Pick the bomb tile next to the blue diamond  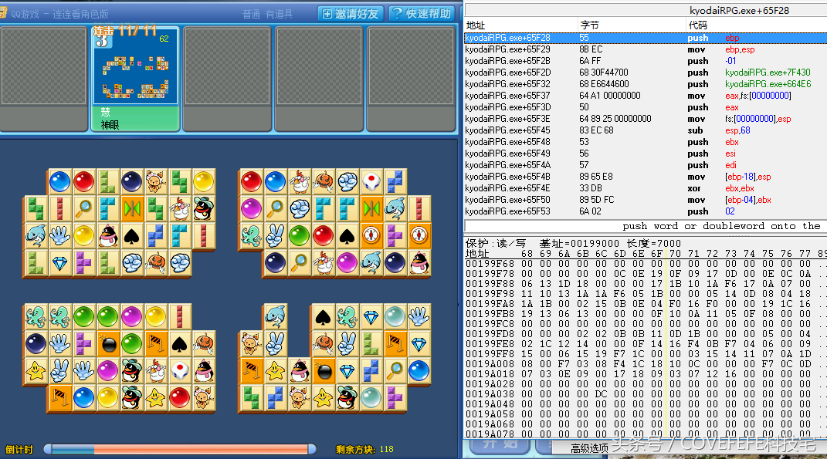(324, 371)
